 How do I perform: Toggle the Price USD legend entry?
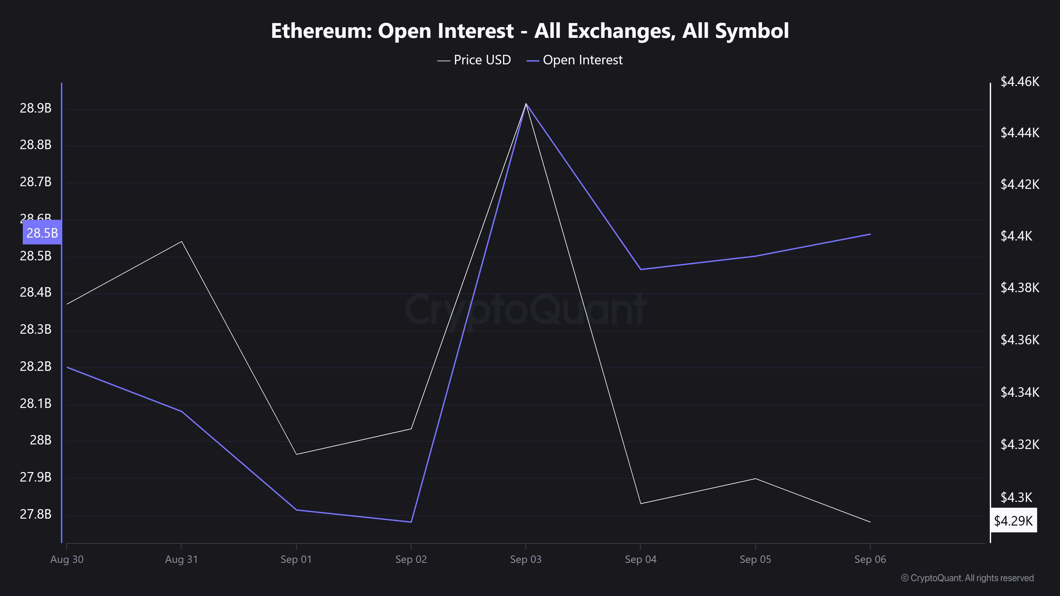(x=482, y=60)
